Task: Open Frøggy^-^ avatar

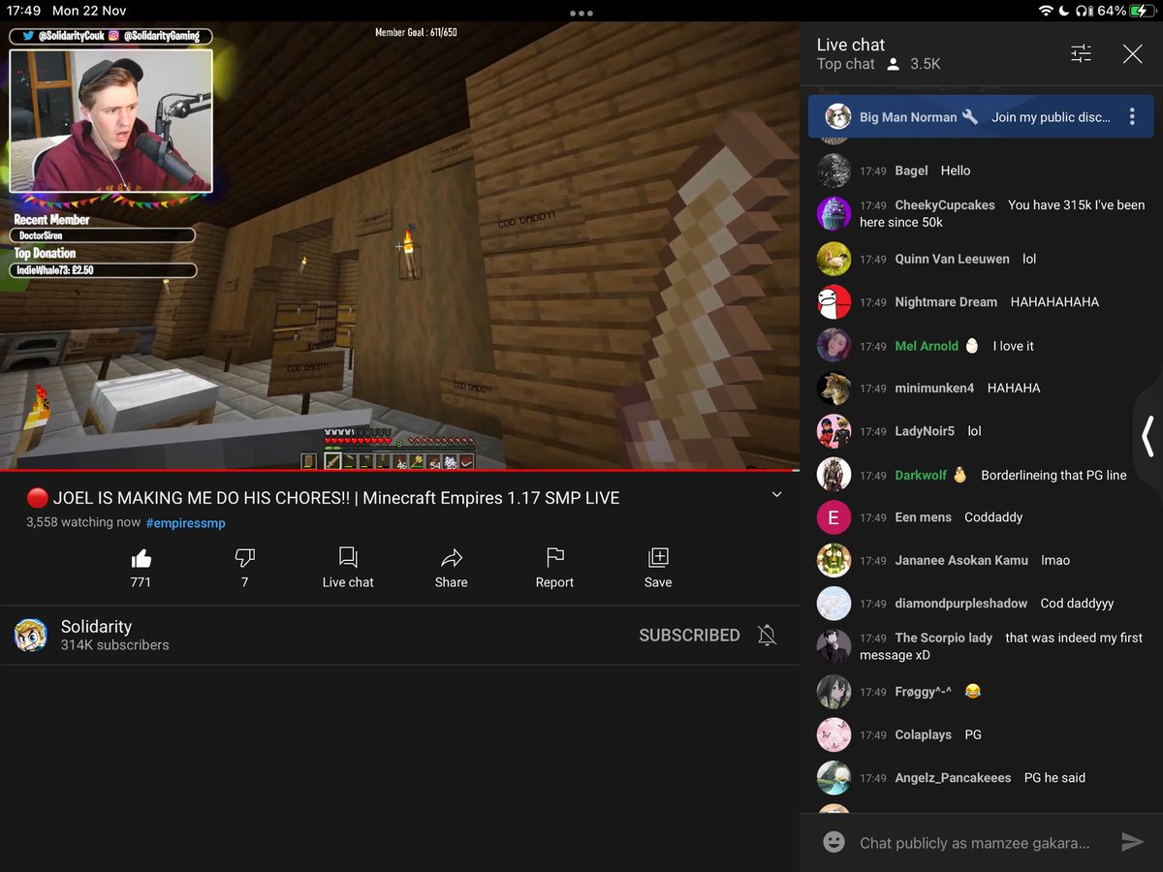Action: (x=833, y=691)
